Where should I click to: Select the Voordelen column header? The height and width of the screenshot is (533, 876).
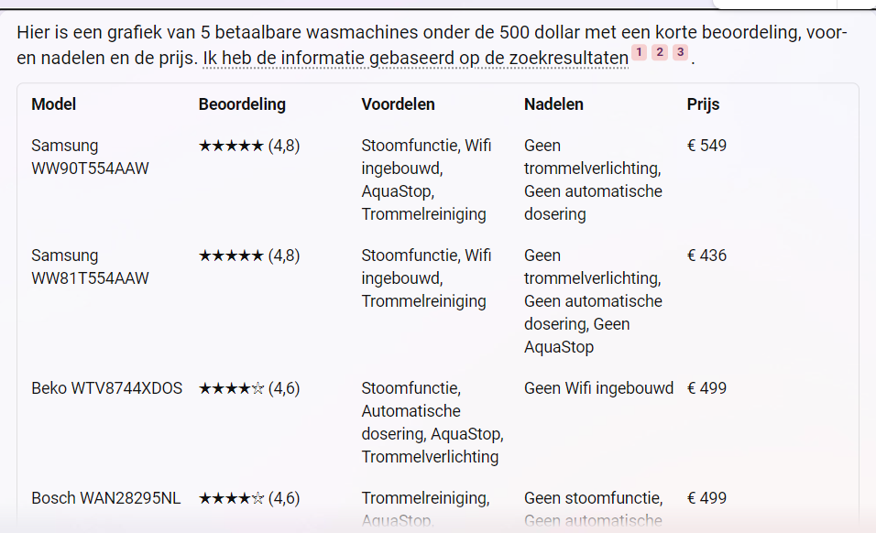pos(398,104)
